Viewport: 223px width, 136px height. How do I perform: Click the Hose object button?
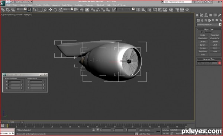click(215, 51)
